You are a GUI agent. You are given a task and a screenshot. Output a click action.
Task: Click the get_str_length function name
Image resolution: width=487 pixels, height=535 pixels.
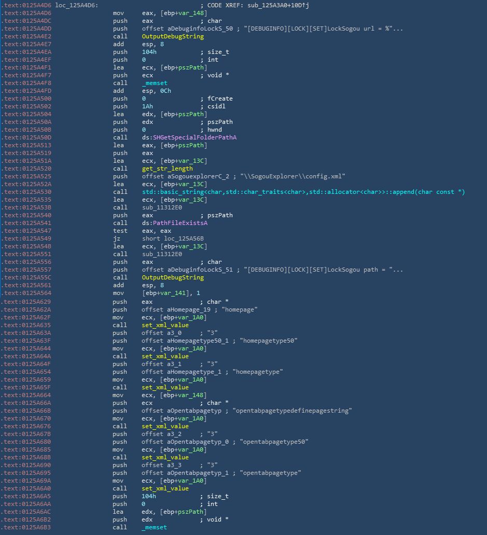tap(167, 168)
